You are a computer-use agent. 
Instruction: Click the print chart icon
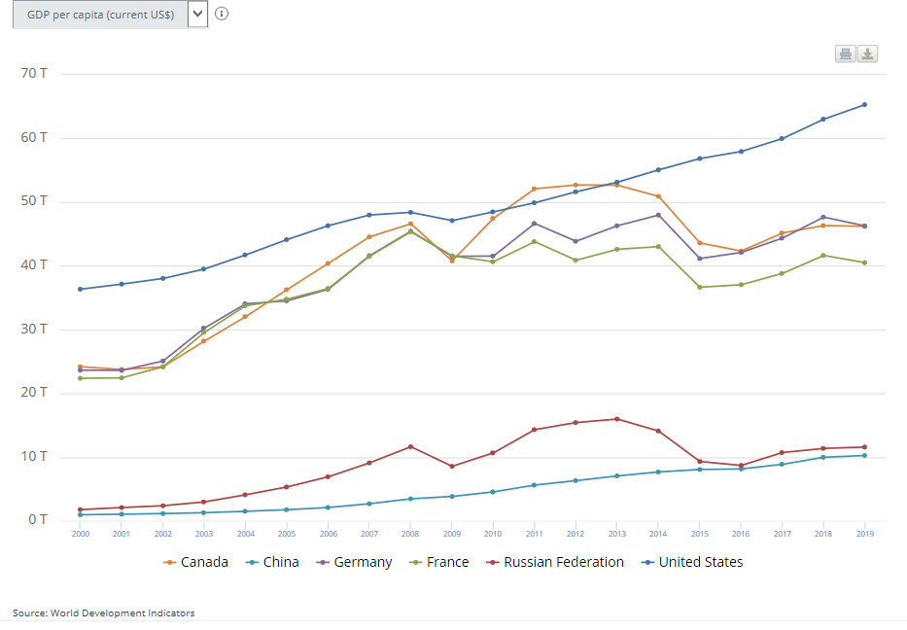[x=846, y=54]
